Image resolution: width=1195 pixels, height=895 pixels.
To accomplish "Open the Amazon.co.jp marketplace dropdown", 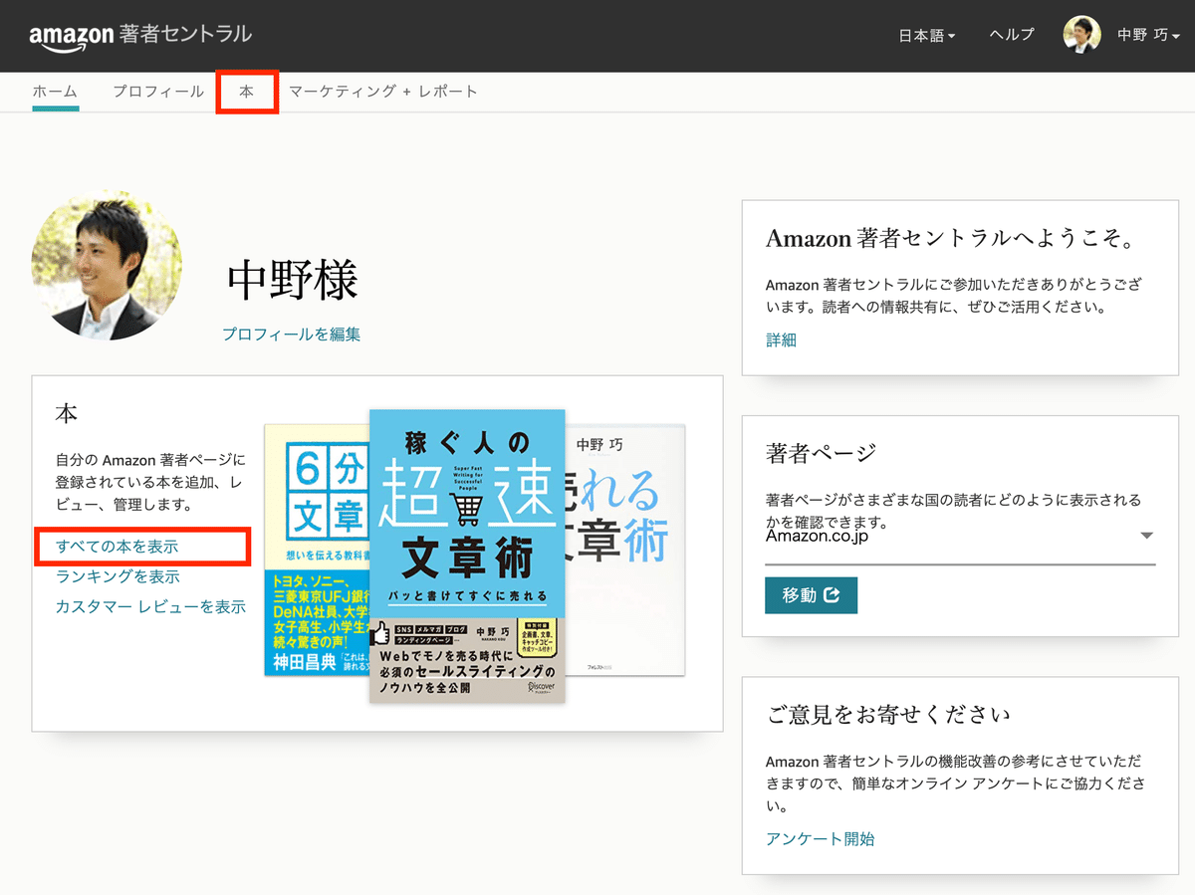I will (960, 538).
